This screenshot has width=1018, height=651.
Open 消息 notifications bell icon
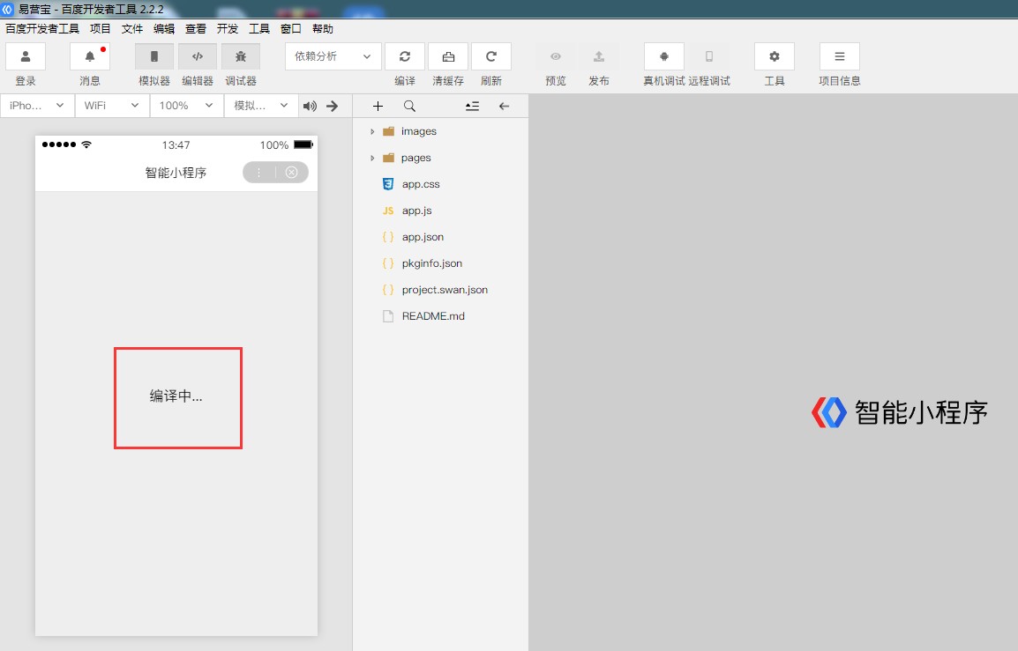click(x=90, y=56)
